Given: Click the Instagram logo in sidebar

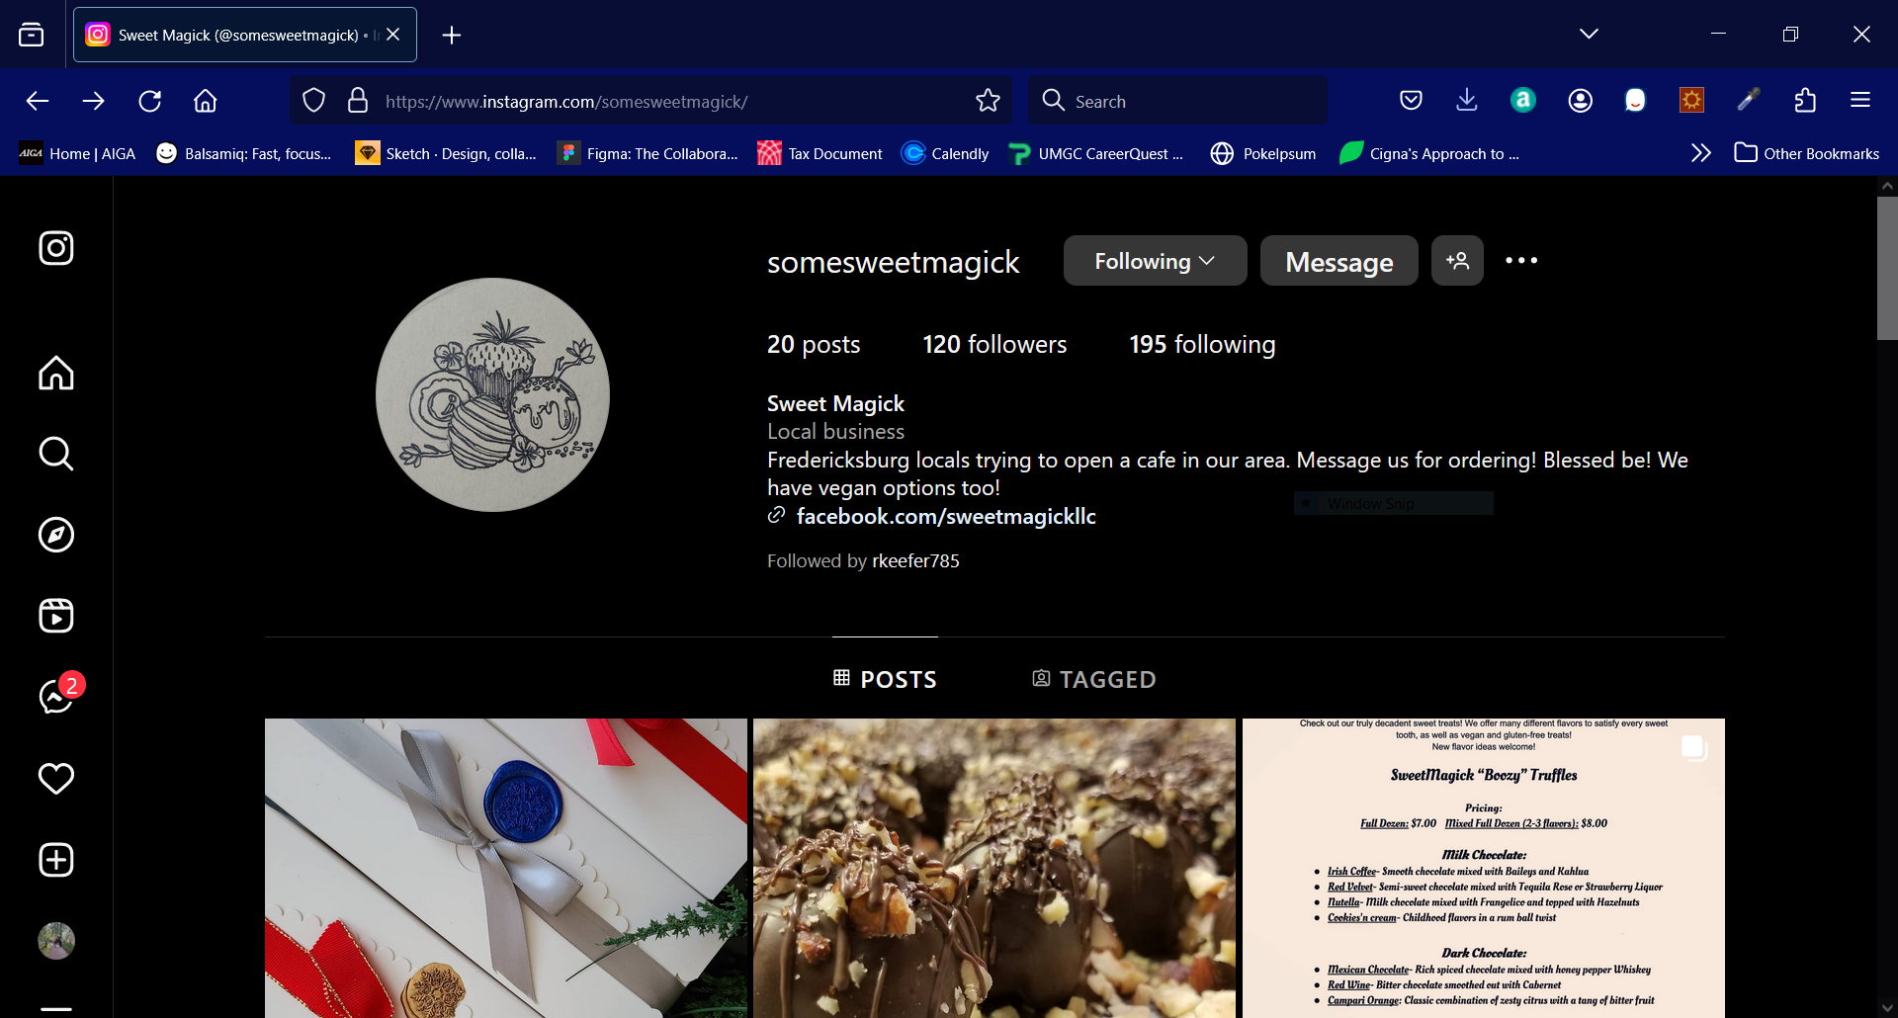Looking at the screenshot, I should [x=56, y=248].
